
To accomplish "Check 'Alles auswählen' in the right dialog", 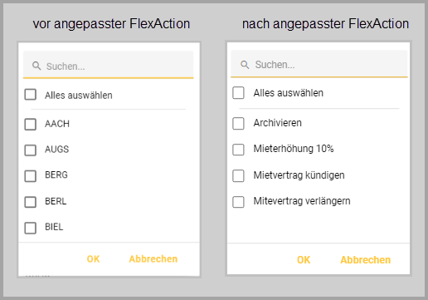I will pos(238,93).
